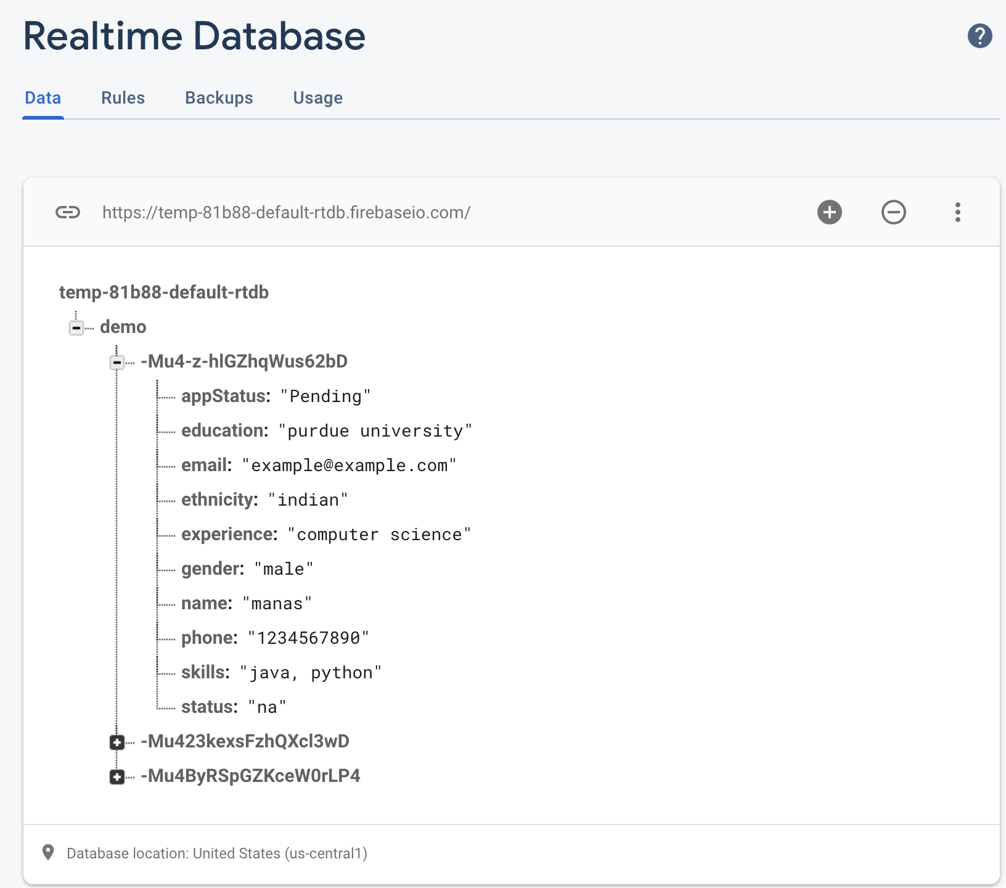The image size is (1006, 888).
Task: Expand the -Mu4ByRSpGZKceW0rLP4 node
Action: pos(117,776)
